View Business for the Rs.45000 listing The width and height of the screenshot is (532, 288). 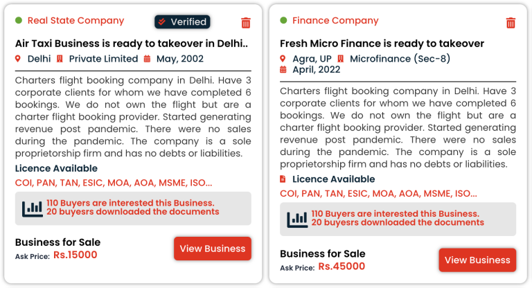(x=477, y=260)
